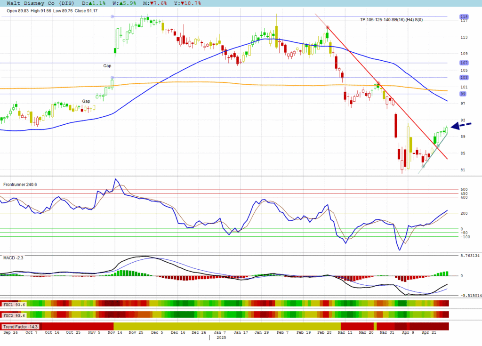This screenshot has width=482, height=346.
Task: Select the Feb 19 date label
Action: (x=304, y=332)
